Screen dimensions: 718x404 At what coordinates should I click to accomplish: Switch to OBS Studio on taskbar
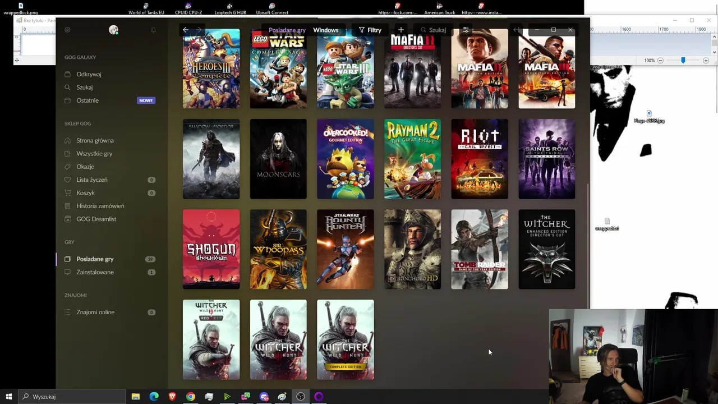tap(301, 397)
